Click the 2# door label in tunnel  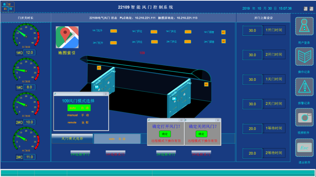174,99
